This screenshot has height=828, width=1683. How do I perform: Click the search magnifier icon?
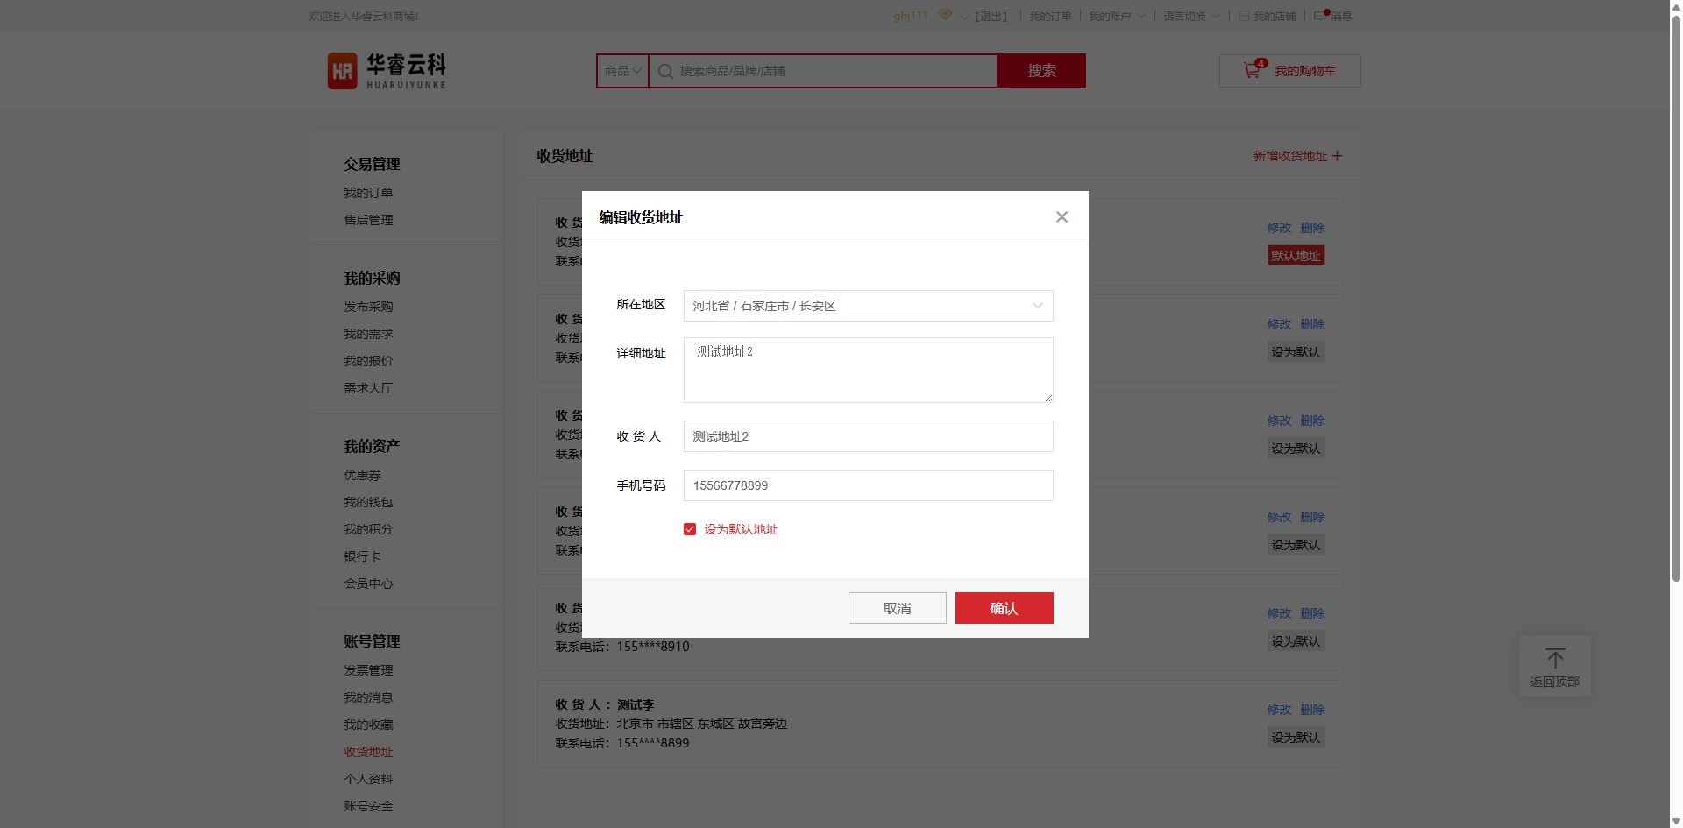tap(665, 72)
